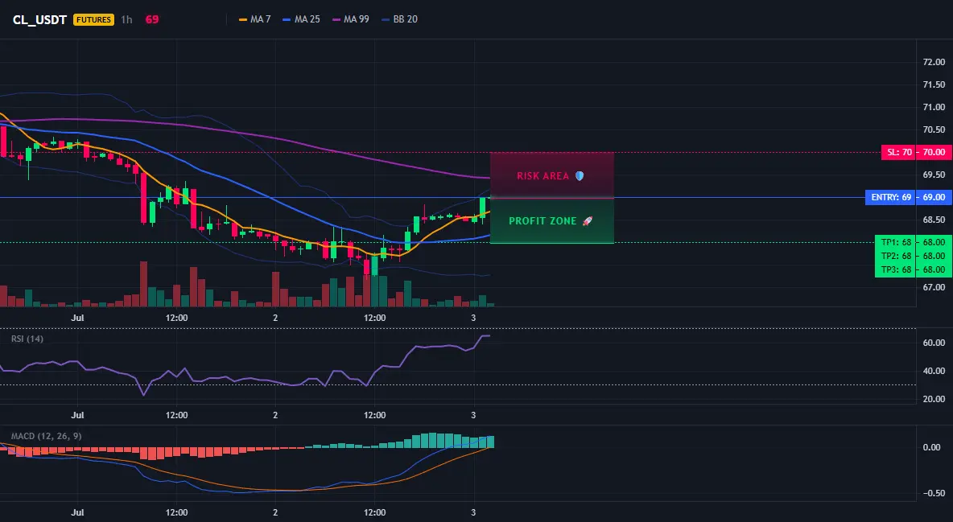Click Jul on the price chart time axis
This screenshot has height=522, width=953.
(x=77, y=318)
